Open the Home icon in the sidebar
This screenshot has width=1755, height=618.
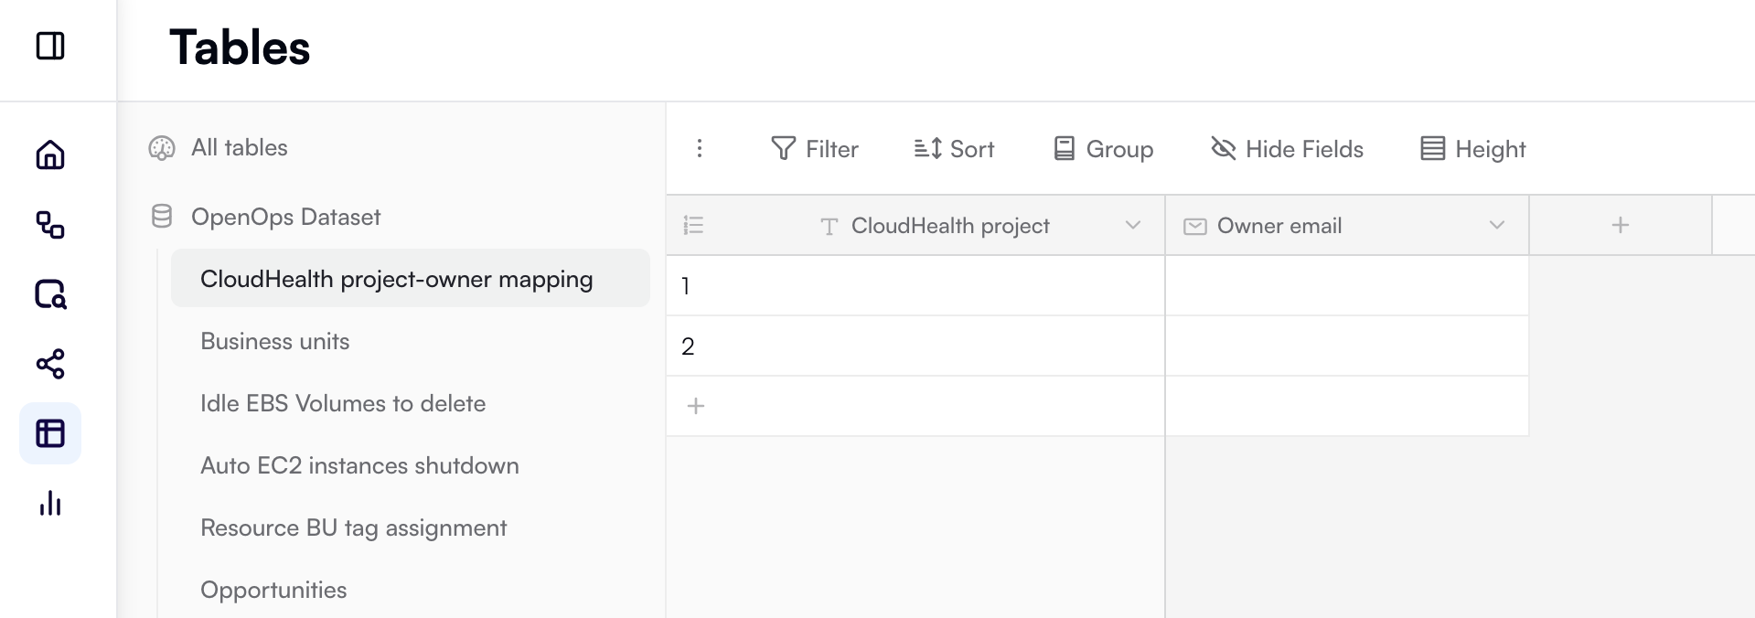[x=50, y=155]
